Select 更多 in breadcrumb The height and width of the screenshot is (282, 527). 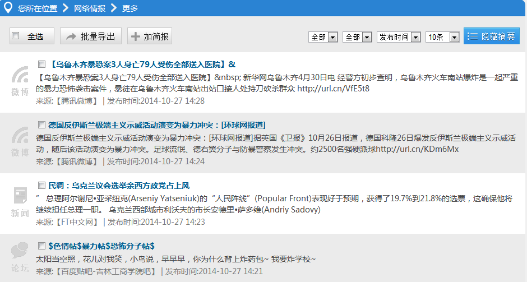pos(130,8)
